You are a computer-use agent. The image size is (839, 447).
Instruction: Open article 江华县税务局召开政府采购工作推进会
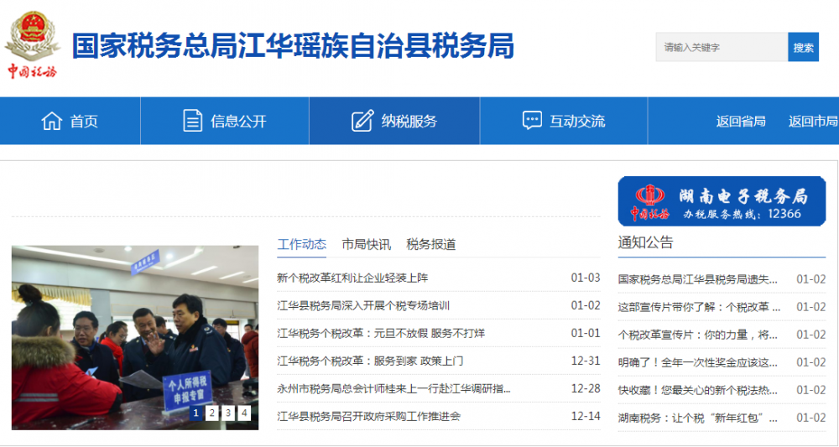tap(368, 416)
